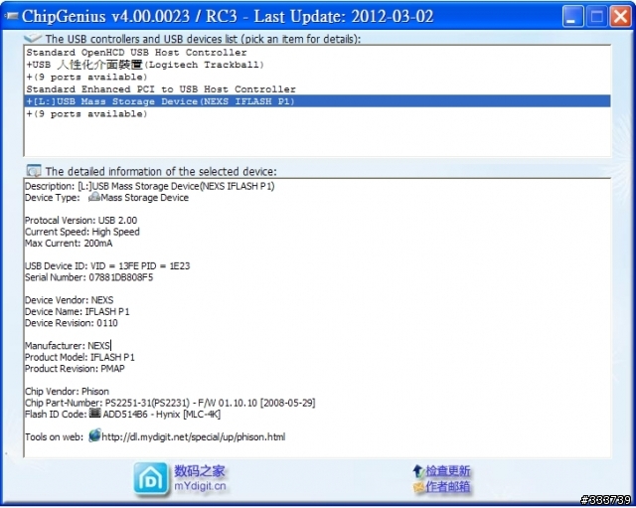This screenshot has height=508, width=636.
Task: Click the flash chip icon beside Flash ID Code
Action: pyautogui.click(x=94, y=413)
